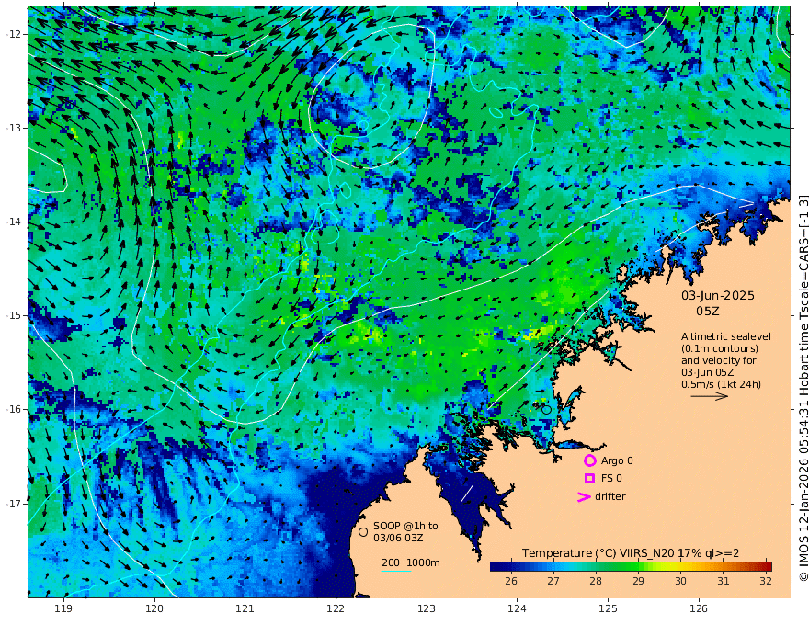Click longitude axis label 122
Screen dimensions: 809x625
(336, 608)
